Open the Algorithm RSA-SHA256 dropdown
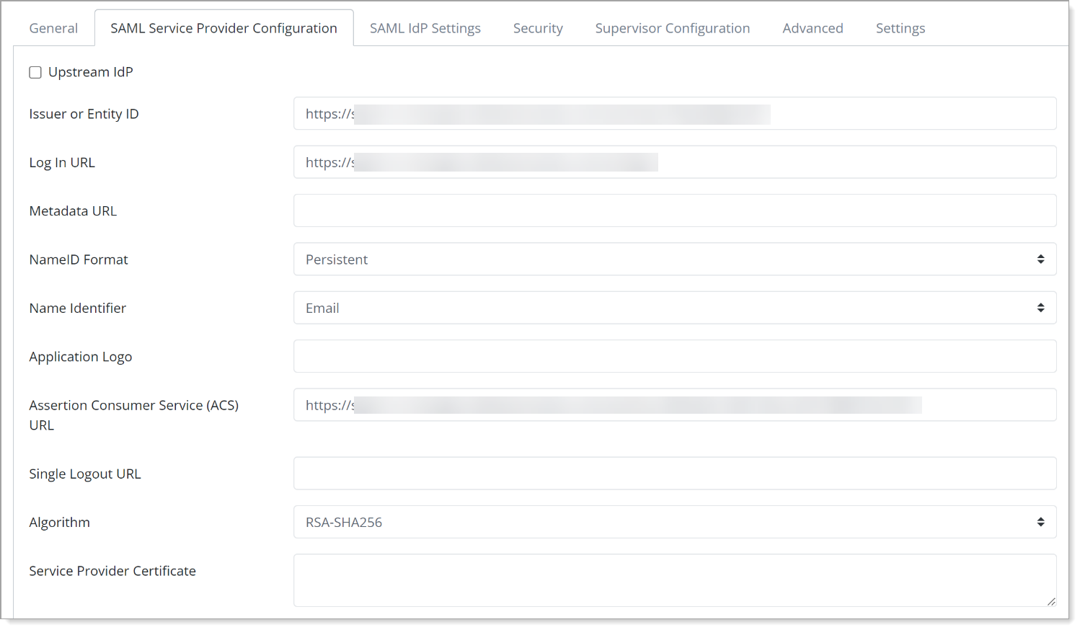 point(675,522)
